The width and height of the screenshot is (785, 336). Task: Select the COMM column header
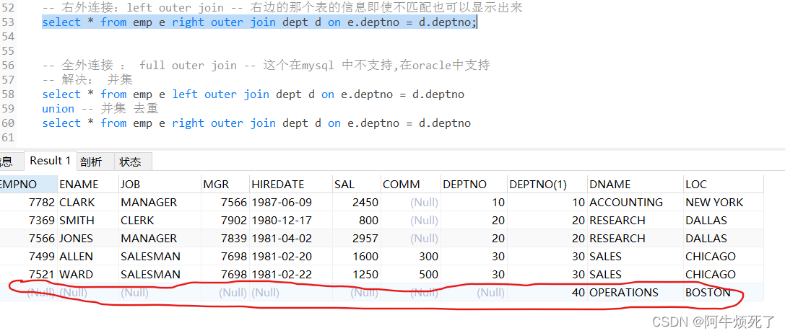pyautogui.click(x=410, y=184)
